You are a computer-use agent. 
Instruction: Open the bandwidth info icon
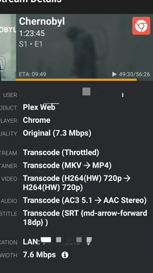coord(65,255)
